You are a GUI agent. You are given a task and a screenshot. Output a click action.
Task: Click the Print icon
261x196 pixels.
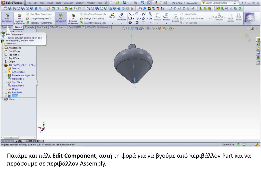136,3
